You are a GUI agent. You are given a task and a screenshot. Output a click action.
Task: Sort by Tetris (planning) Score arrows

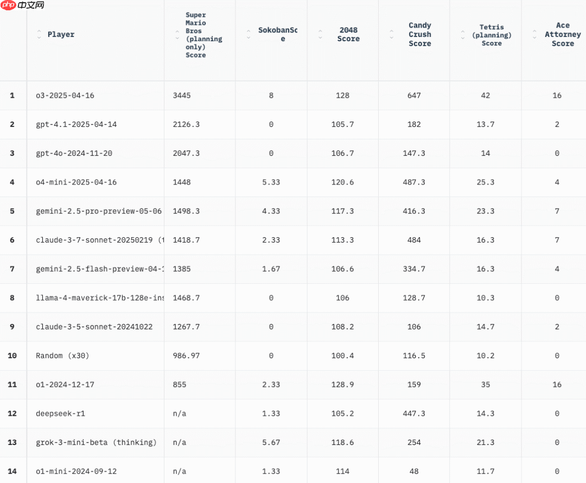(463, 35)
